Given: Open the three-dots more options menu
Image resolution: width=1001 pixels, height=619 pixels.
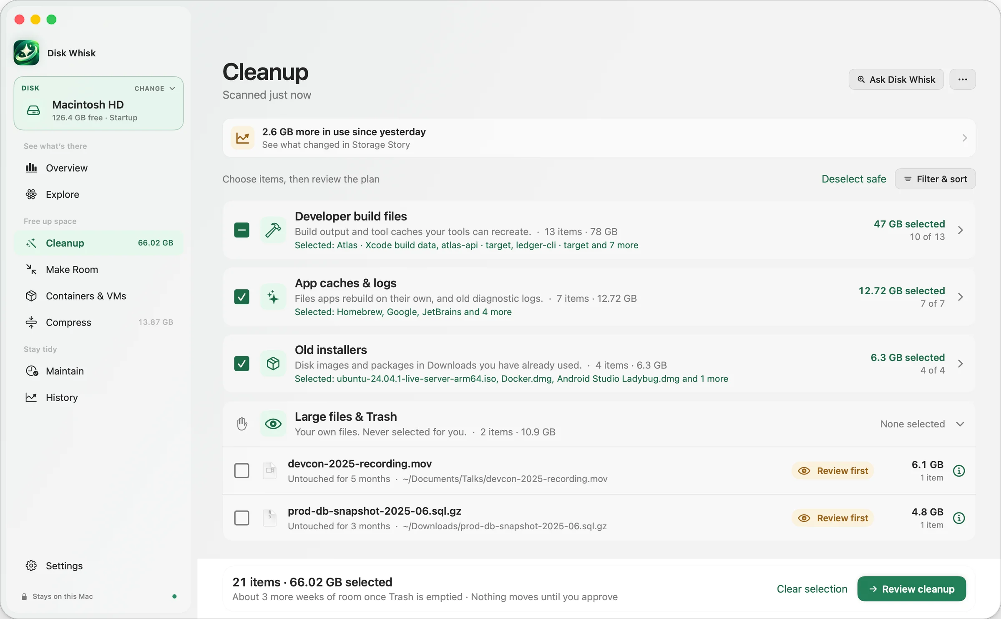Looking at the screenshot, I should [x=963, y=79].
